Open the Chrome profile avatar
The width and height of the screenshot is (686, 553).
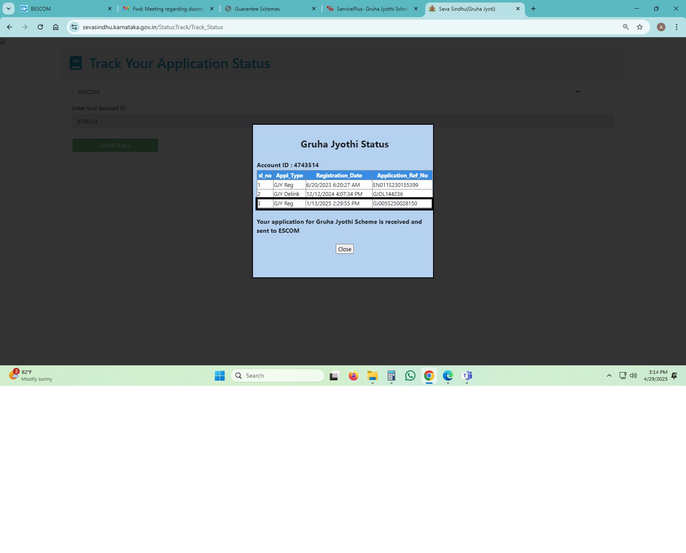coord(661,27)
